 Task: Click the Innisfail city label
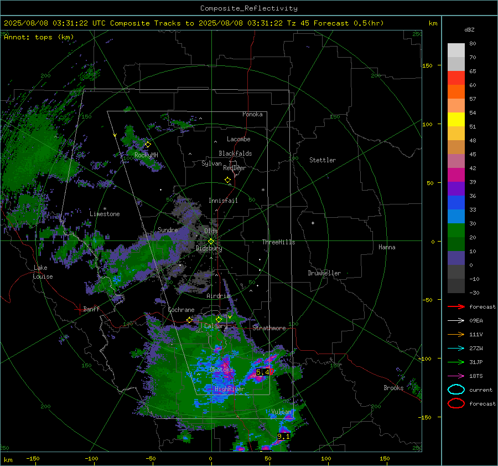tap(223, 201)
